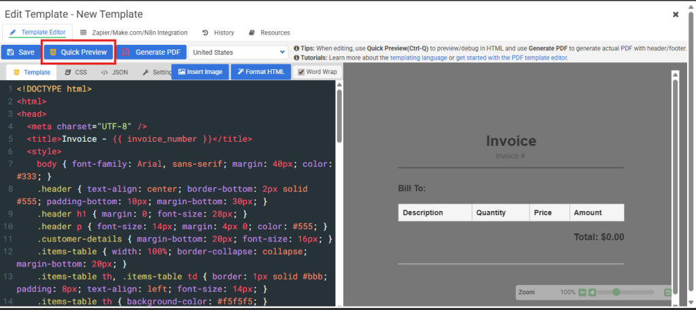Open the United States region dropdown
This screenshot has width=696, height=310.
[x=239, y=52]
